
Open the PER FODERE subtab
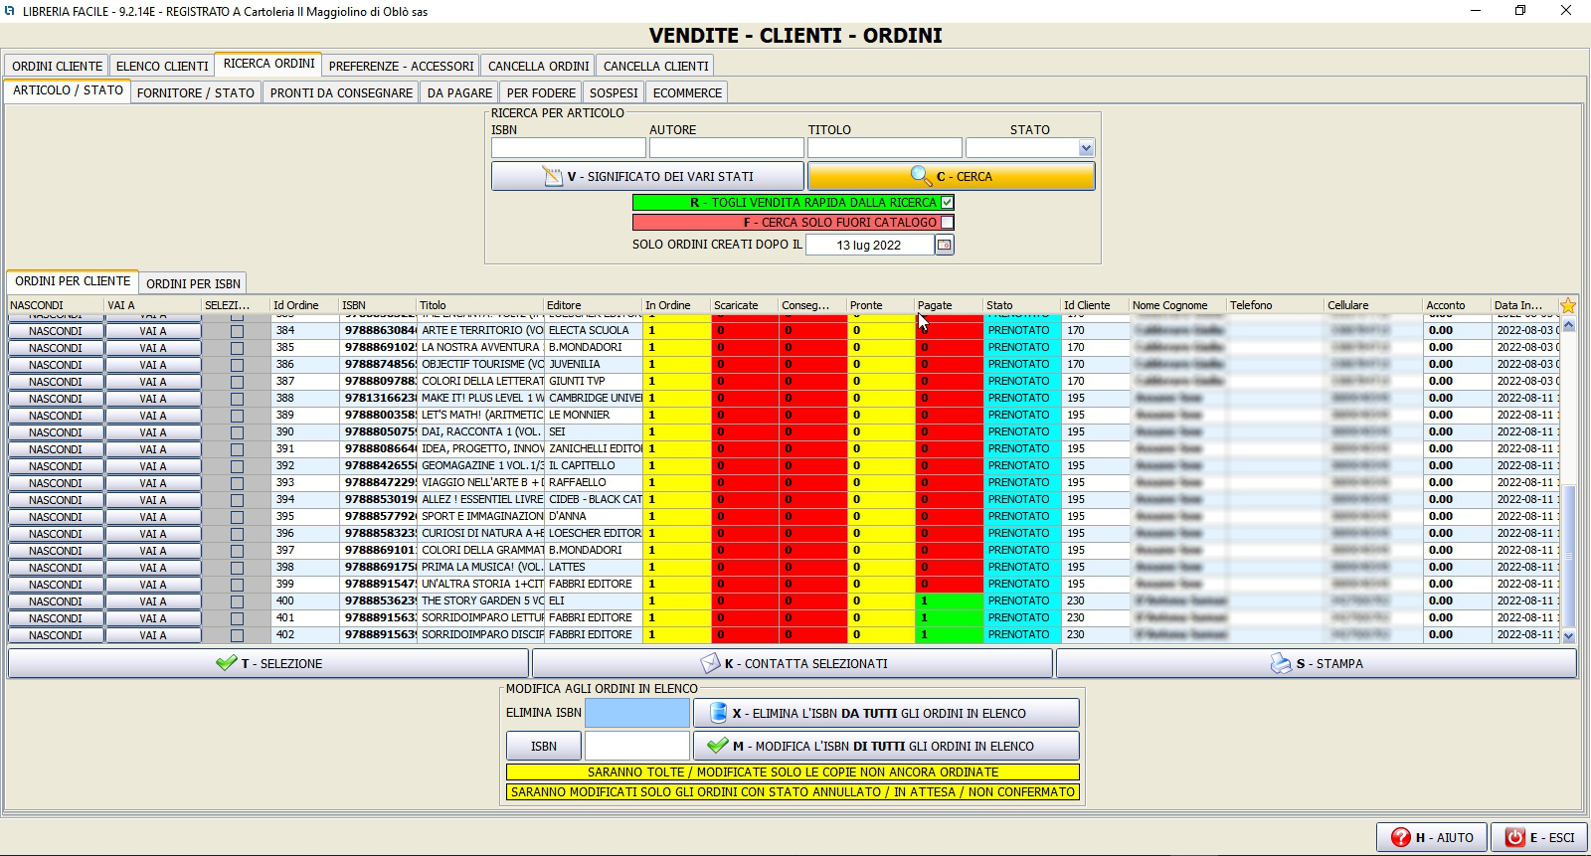point(541,92)
